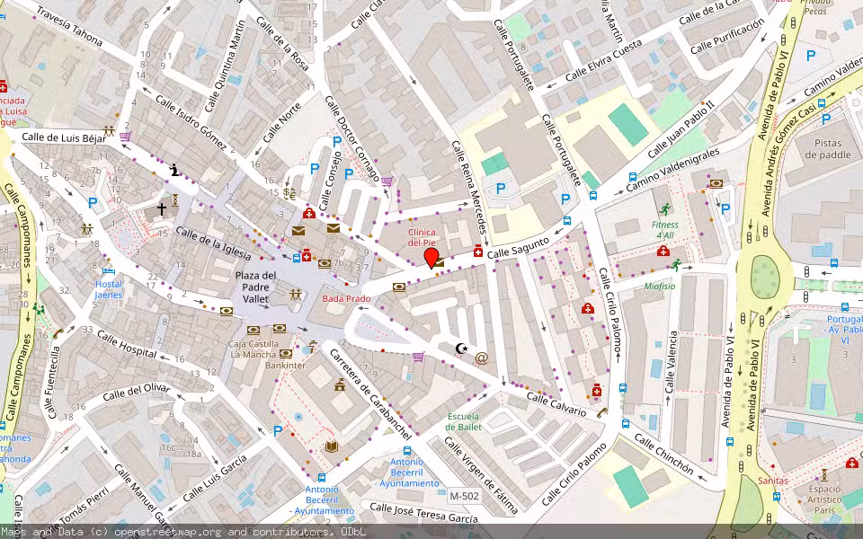The image size is (863, 539).
Task: Click the M-502 road shield
Action: [x=463, y=496]
